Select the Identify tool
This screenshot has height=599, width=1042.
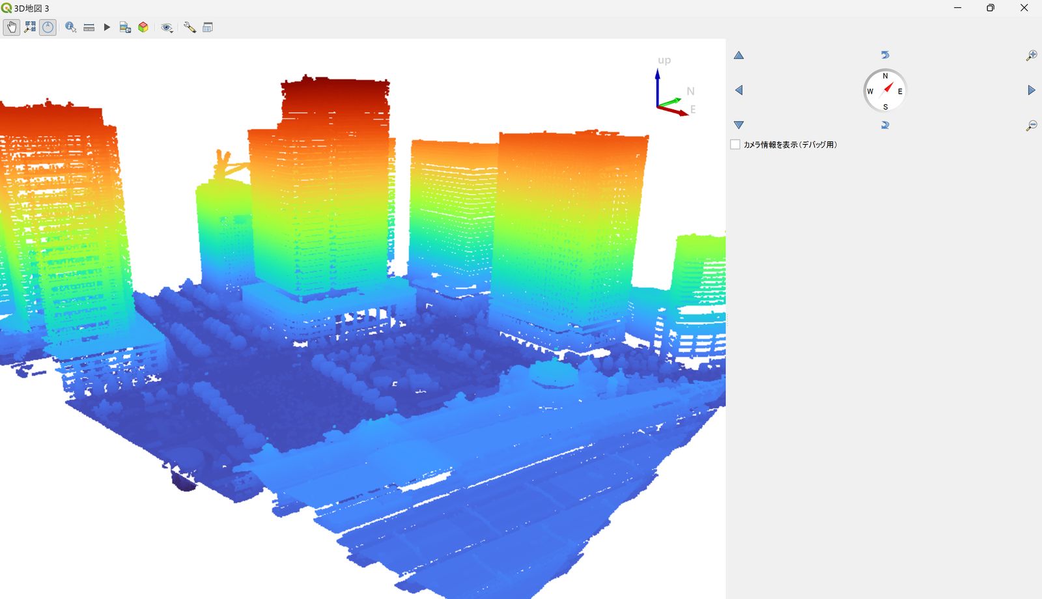click(70, 27)
